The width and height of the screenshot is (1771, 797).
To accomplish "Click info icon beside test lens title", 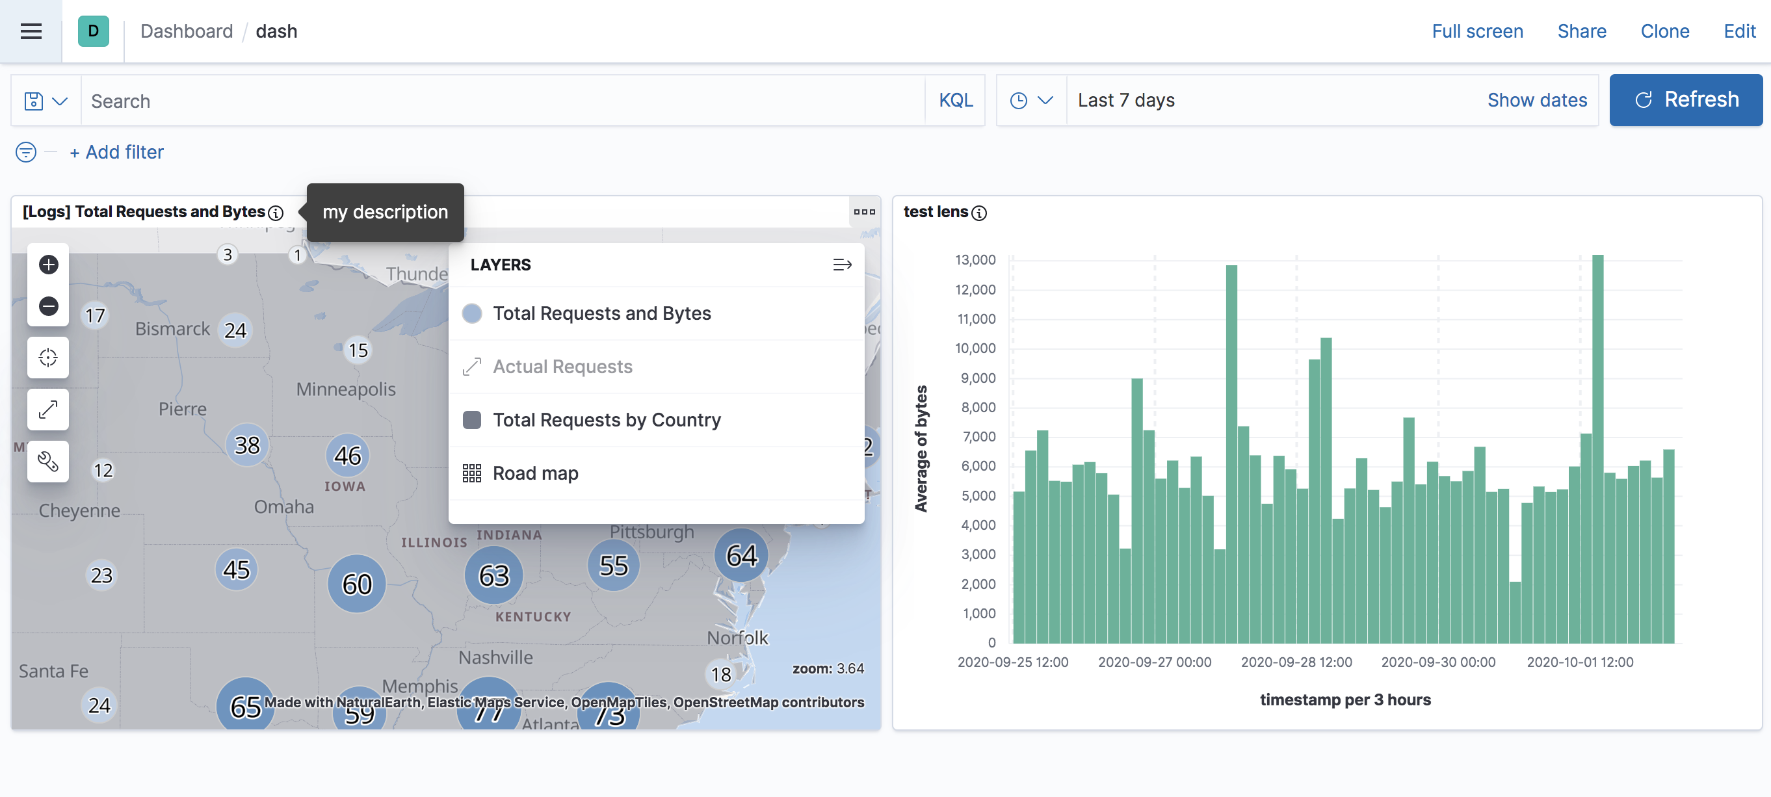I will point(980,213).
